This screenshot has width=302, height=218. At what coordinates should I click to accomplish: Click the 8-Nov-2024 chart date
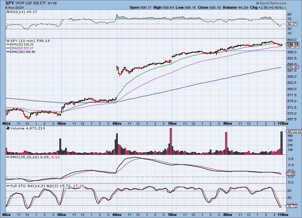coord(14,7)
